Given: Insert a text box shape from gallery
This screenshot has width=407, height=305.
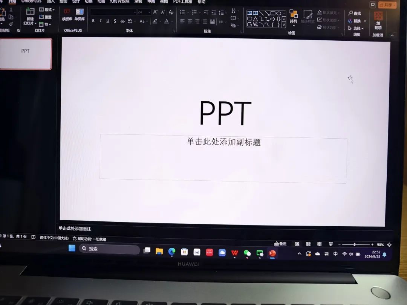Looking at the screenshot, I should tap(250, 13).
